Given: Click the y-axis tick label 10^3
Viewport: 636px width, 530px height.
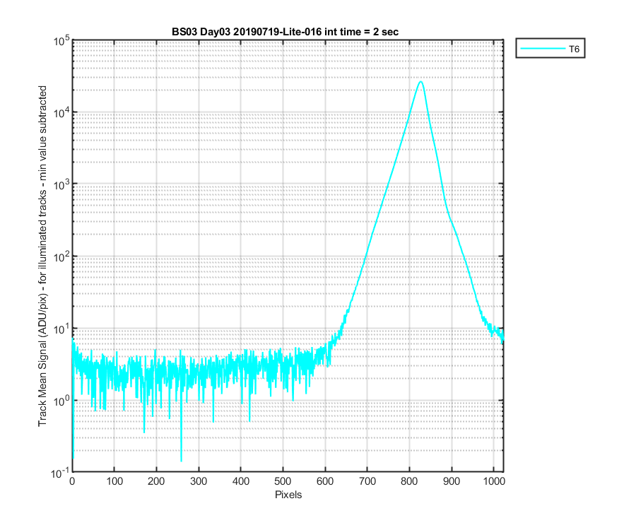Looking at the screenshot, I should click(61, 184).
